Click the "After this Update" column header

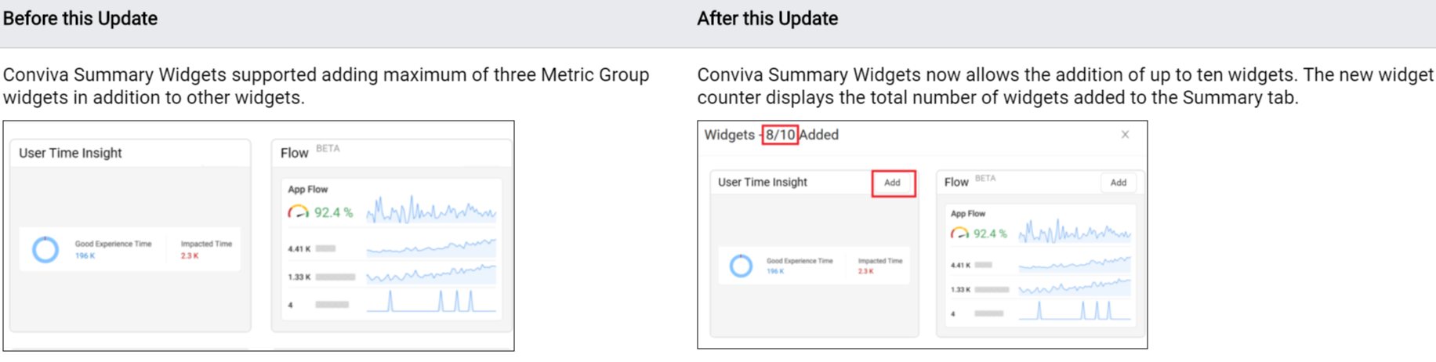(x=767, y=19)
